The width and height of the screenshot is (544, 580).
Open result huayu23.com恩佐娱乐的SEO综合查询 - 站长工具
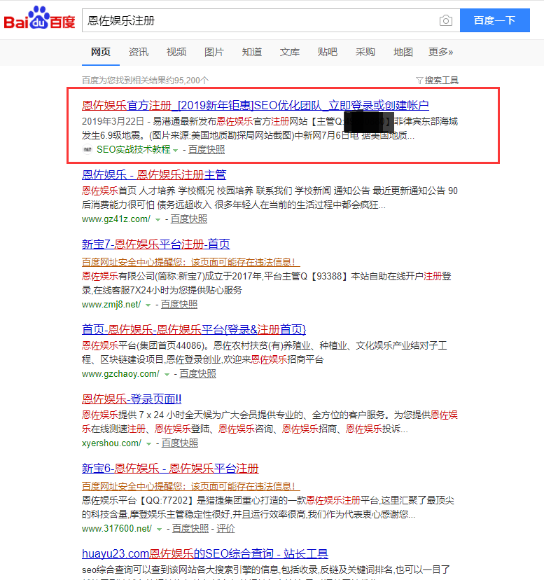click(x=205, y=554)
